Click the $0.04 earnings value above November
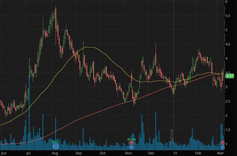Image resolution: width=237 pixels, height=156 pixels. point(132,139)
